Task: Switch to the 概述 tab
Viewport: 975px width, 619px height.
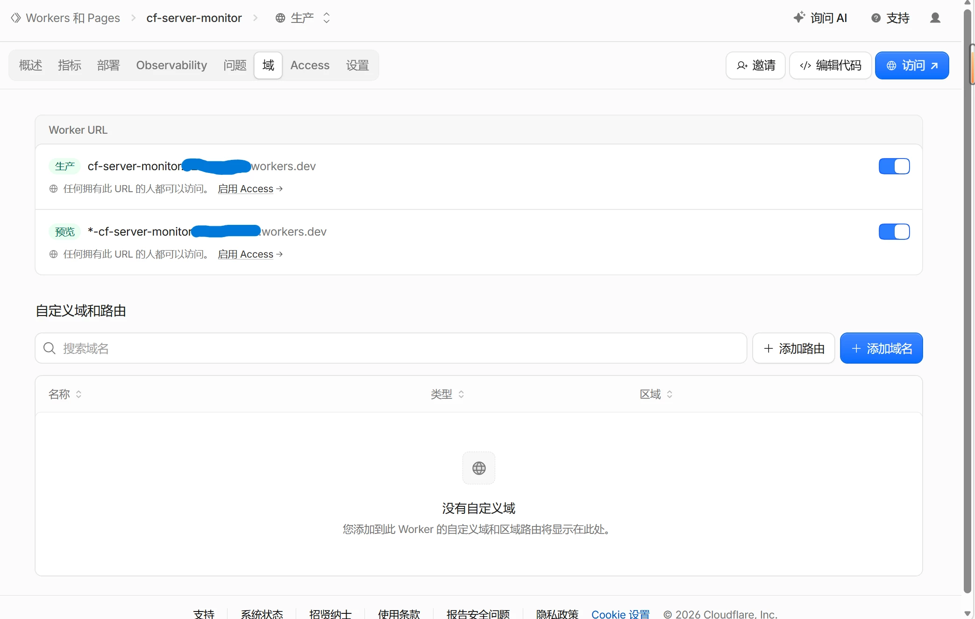Action: tap(31, 65)
